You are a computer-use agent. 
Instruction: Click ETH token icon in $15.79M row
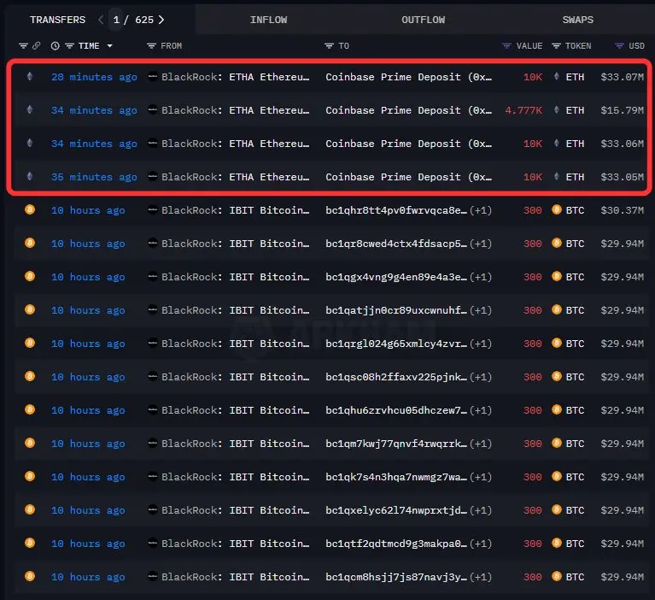pos(557,109)
